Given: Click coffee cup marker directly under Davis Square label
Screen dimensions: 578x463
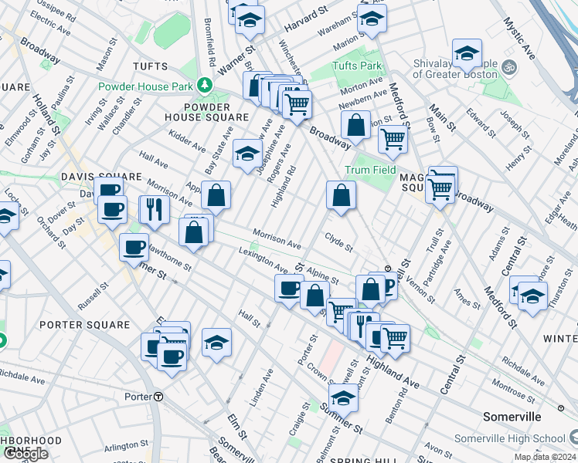Looking at the screenshot, I should tap(109, 187).
